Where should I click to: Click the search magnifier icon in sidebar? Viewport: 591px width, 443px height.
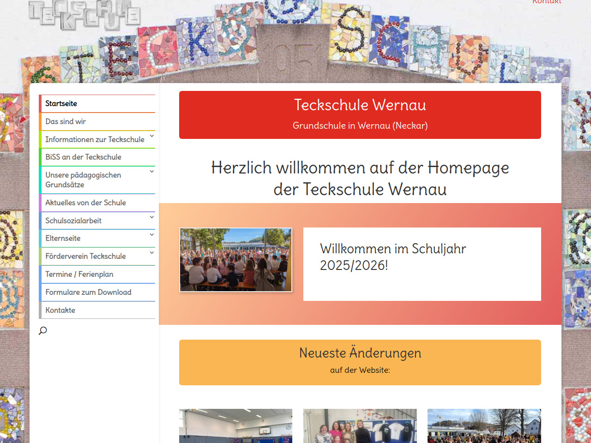click(43, 330)
